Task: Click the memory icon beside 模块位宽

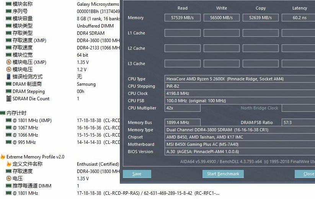Action: pyautogui.click(x=8, y=55)
